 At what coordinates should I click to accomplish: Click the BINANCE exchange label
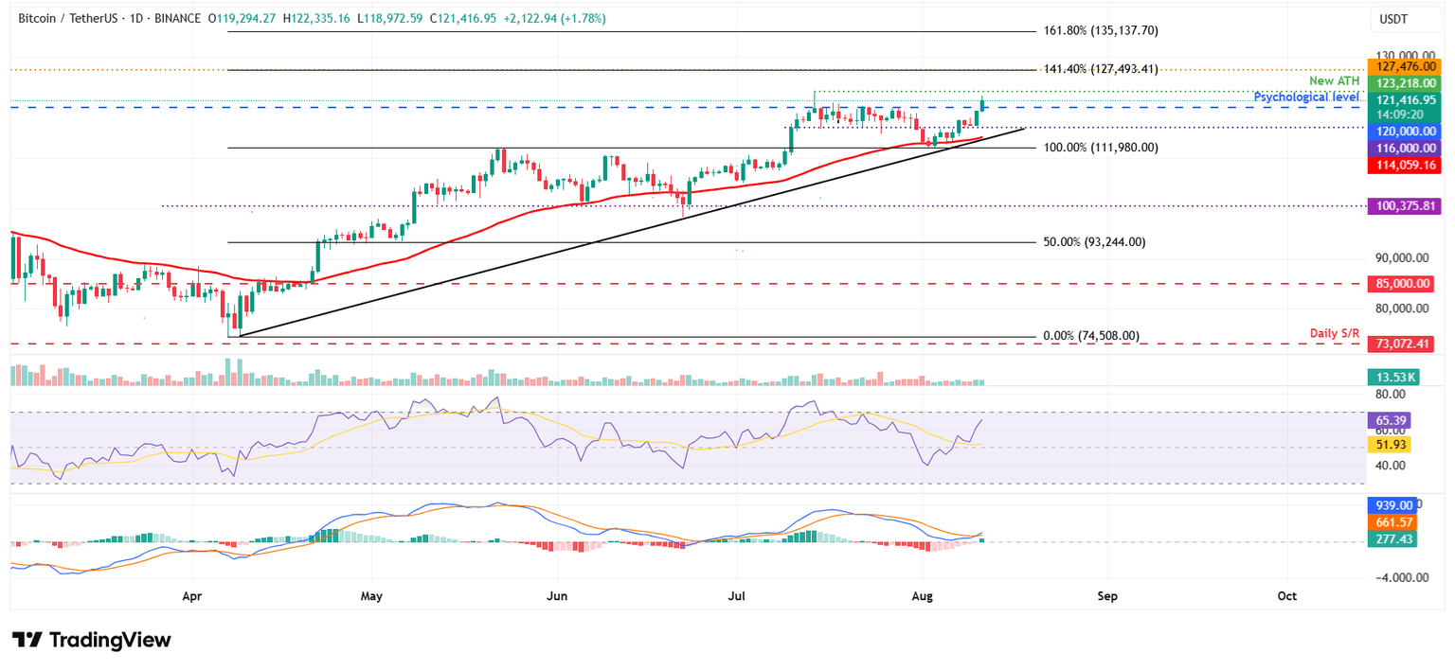[179, 17]
